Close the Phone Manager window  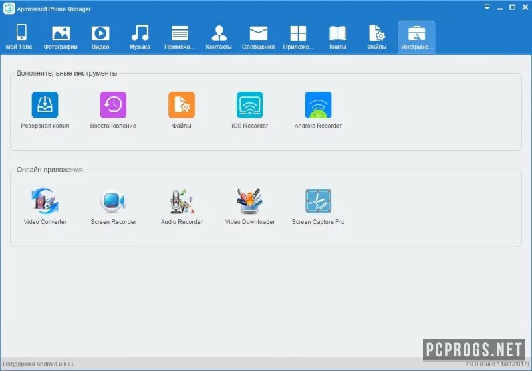pos(525,7)
